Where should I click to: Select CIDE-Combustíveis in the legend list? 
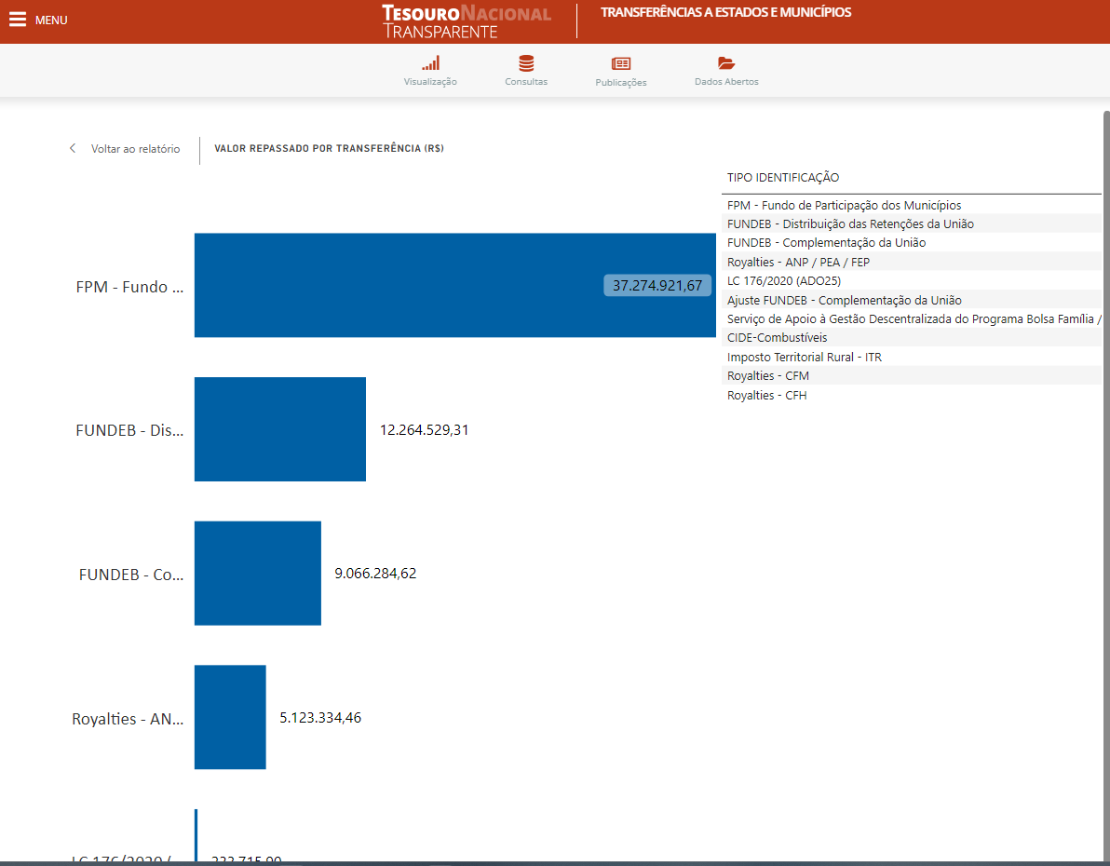tap(777, 338)
